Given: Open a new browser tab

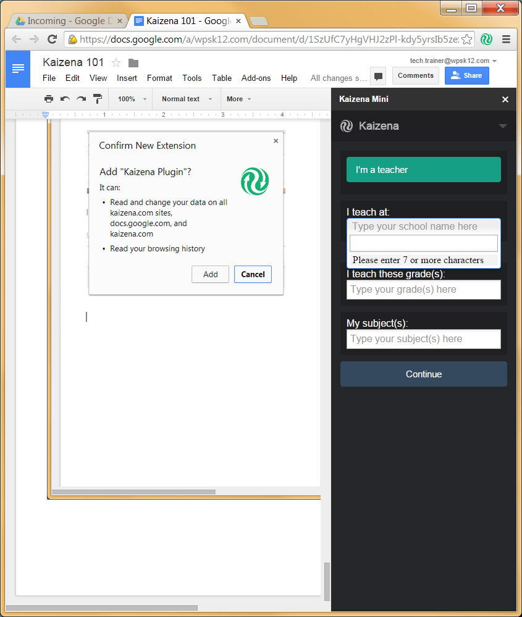Looking at the screenshot, I should pyautogui.click(x=259, y=21).
